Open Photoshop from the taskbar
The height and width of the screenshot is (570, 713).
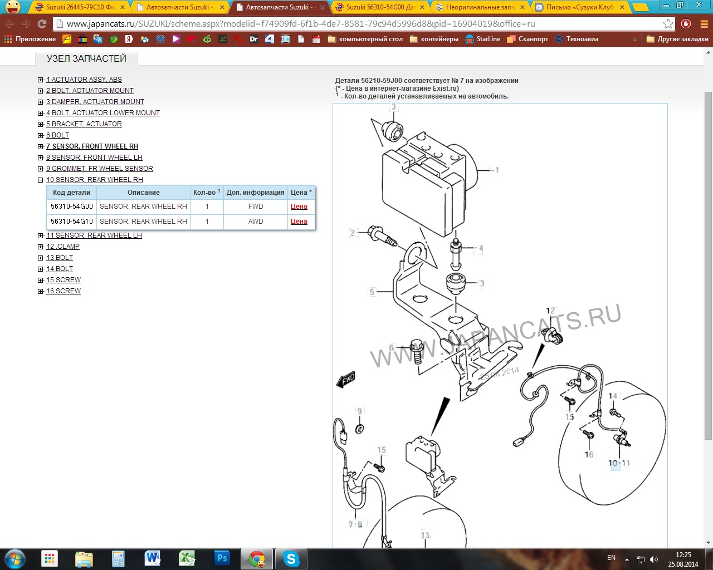(x=222, y=558)
